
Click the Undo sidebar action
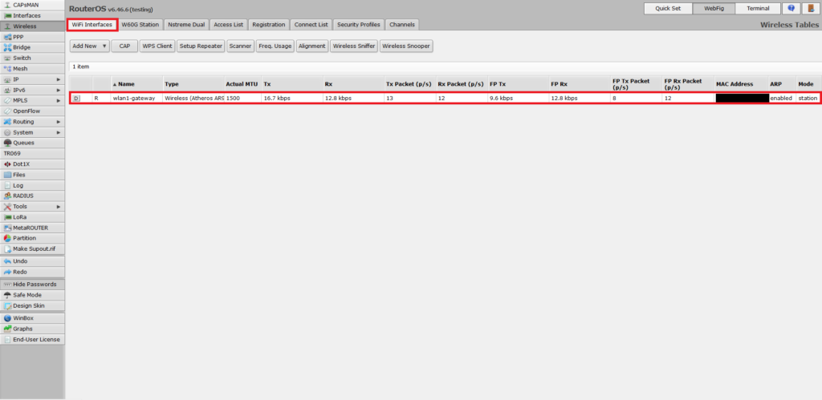pos(32,261)
